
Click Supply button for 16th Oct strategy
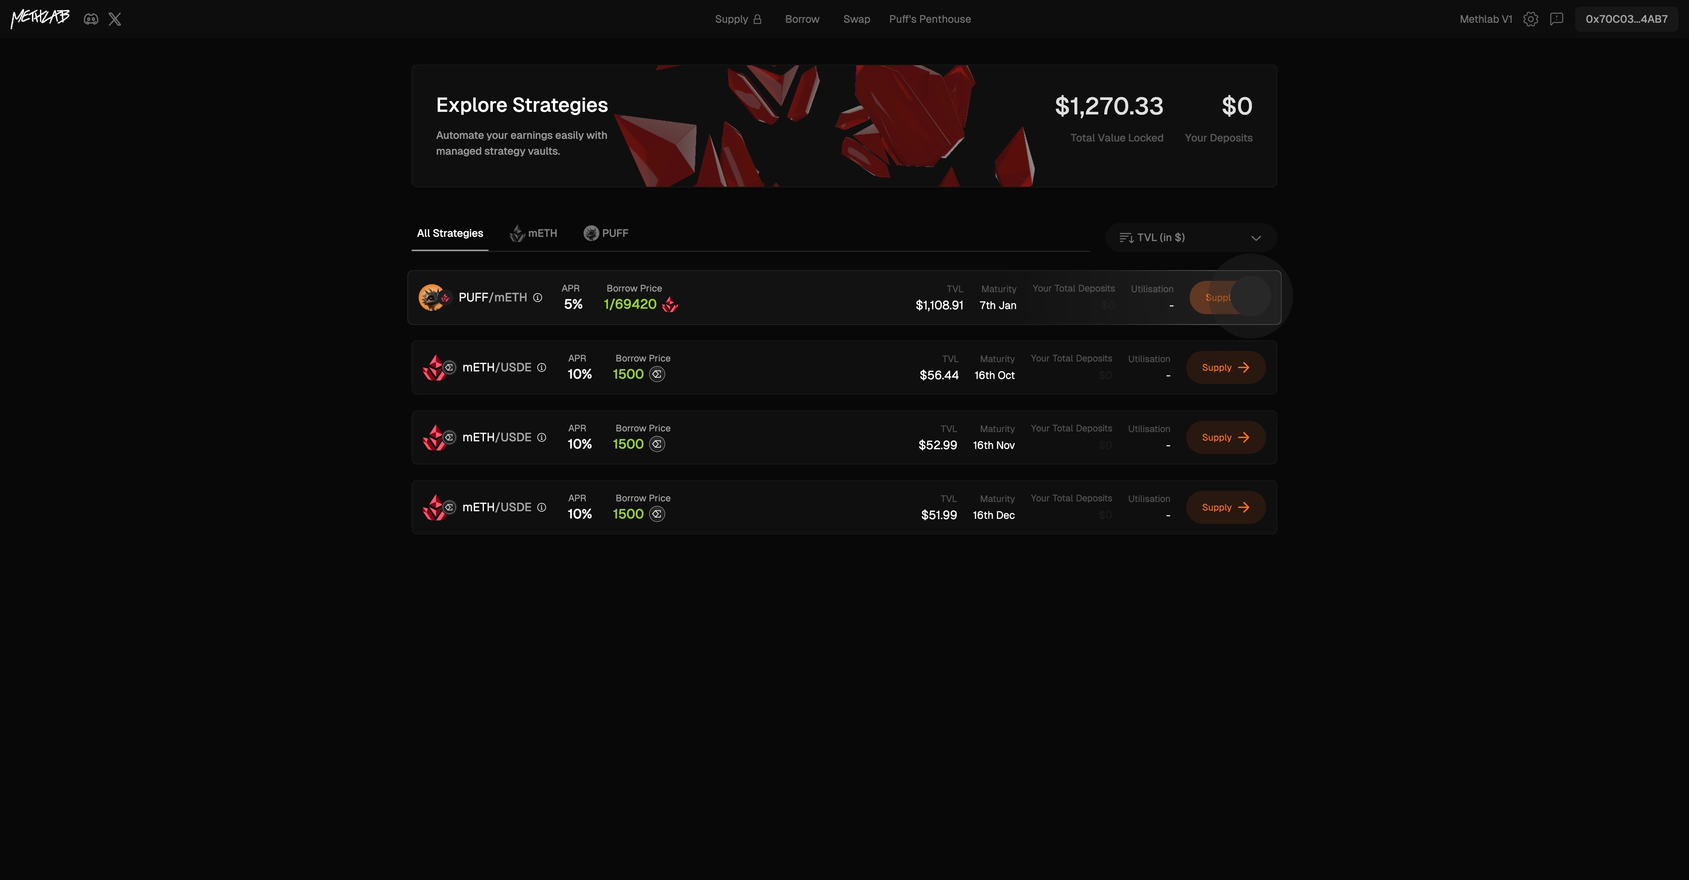point(1226,367)
